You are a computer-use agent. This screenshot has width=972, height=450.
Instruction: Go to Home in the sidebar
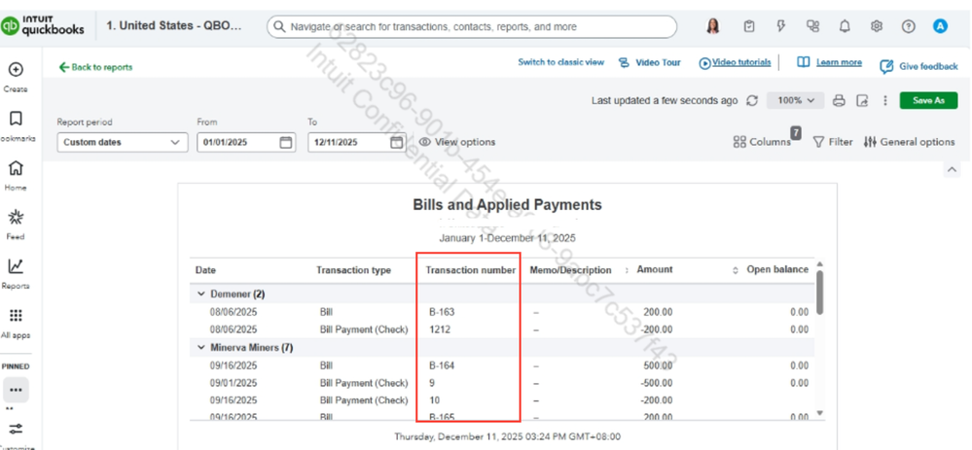16,168
